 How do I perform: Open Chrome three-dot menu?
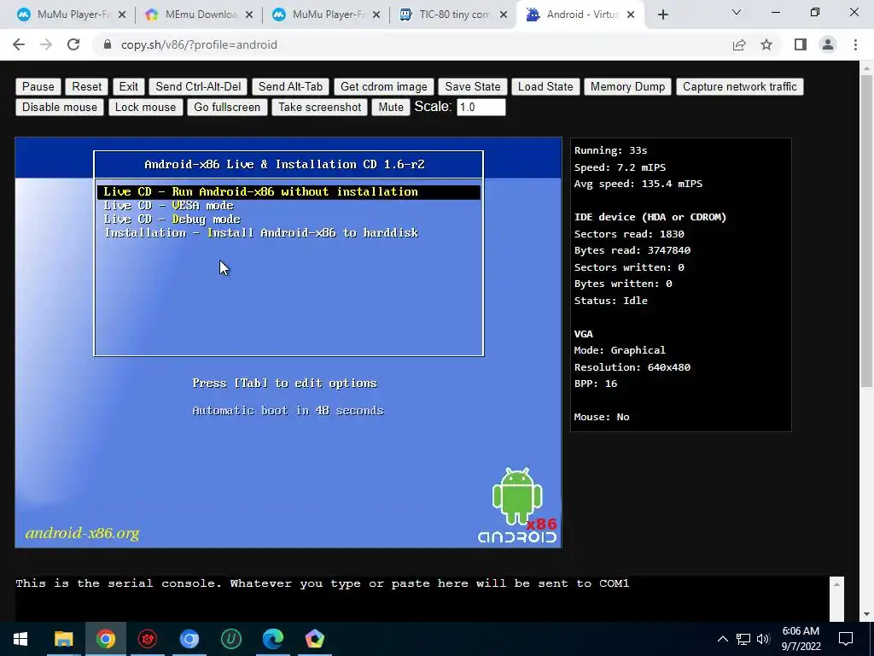[855, 44]
